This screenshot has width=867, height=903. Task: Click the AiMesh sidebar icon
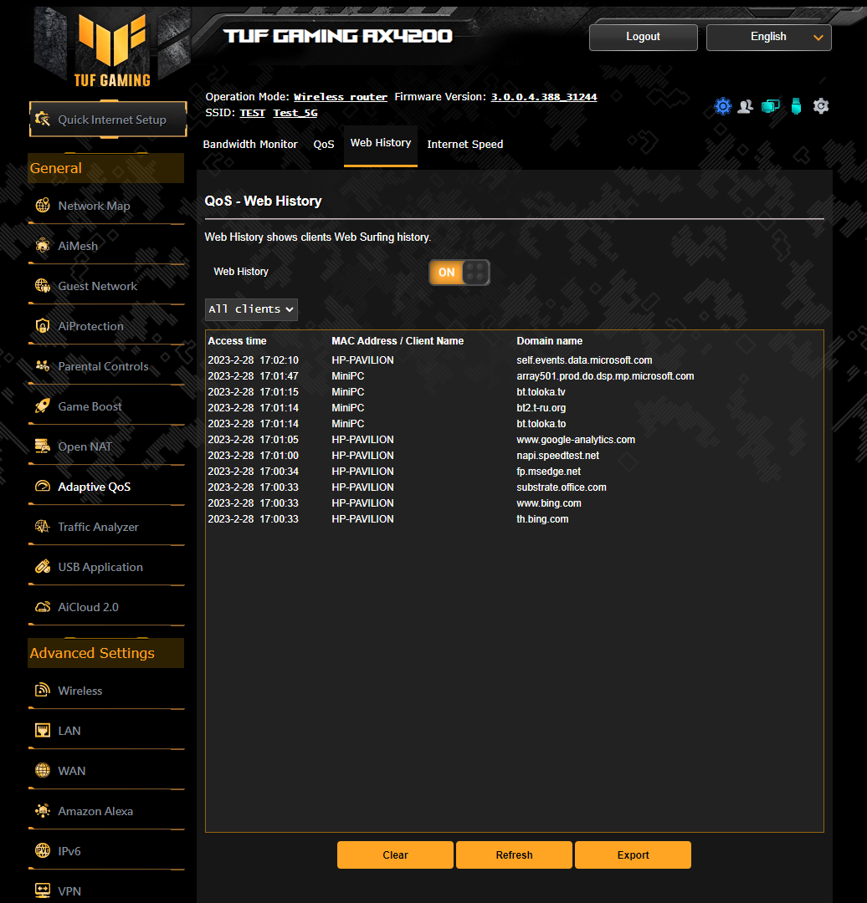click(x=43, y=246)
